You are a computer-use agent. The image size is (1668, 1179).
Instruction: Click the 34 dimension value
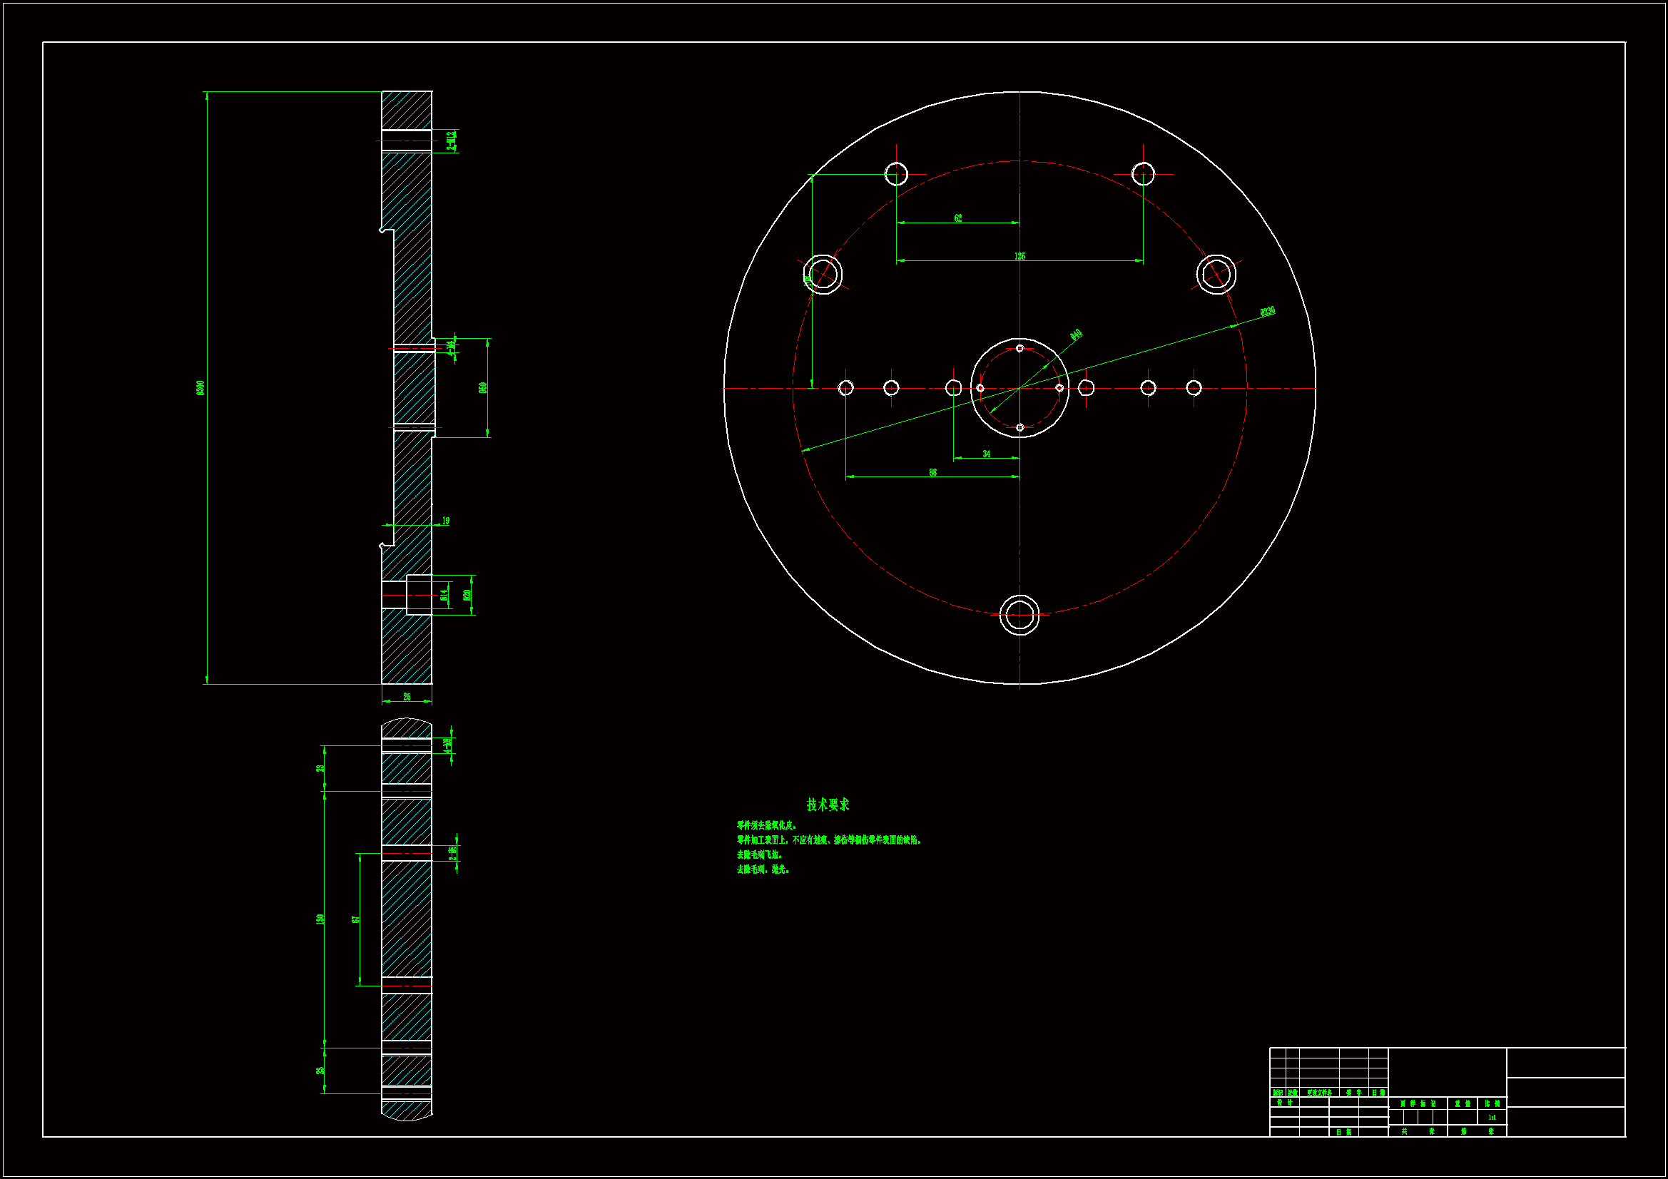point(986,454)
